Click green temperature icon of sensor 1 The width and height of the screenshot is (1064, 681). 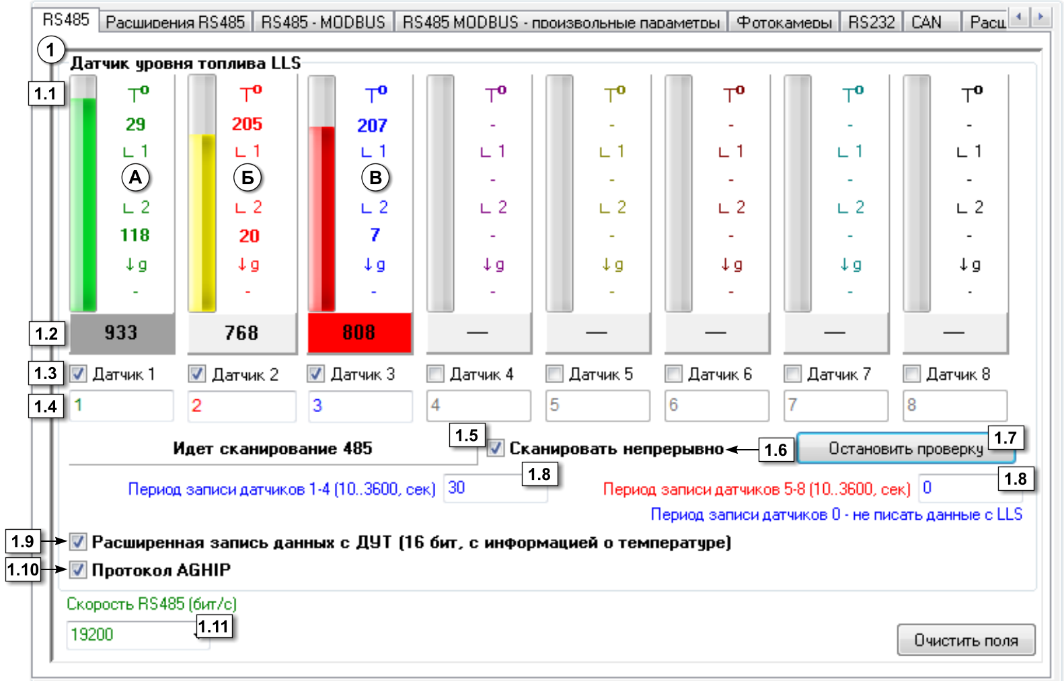138,93
